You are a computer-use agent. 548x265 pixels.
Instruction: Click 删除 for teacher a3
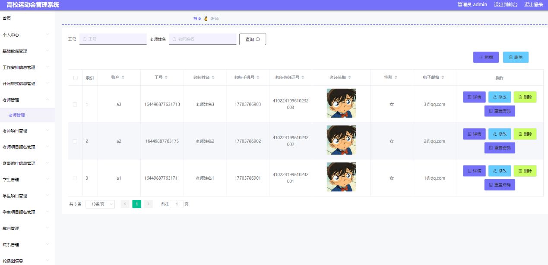click(x=525, y=97)
